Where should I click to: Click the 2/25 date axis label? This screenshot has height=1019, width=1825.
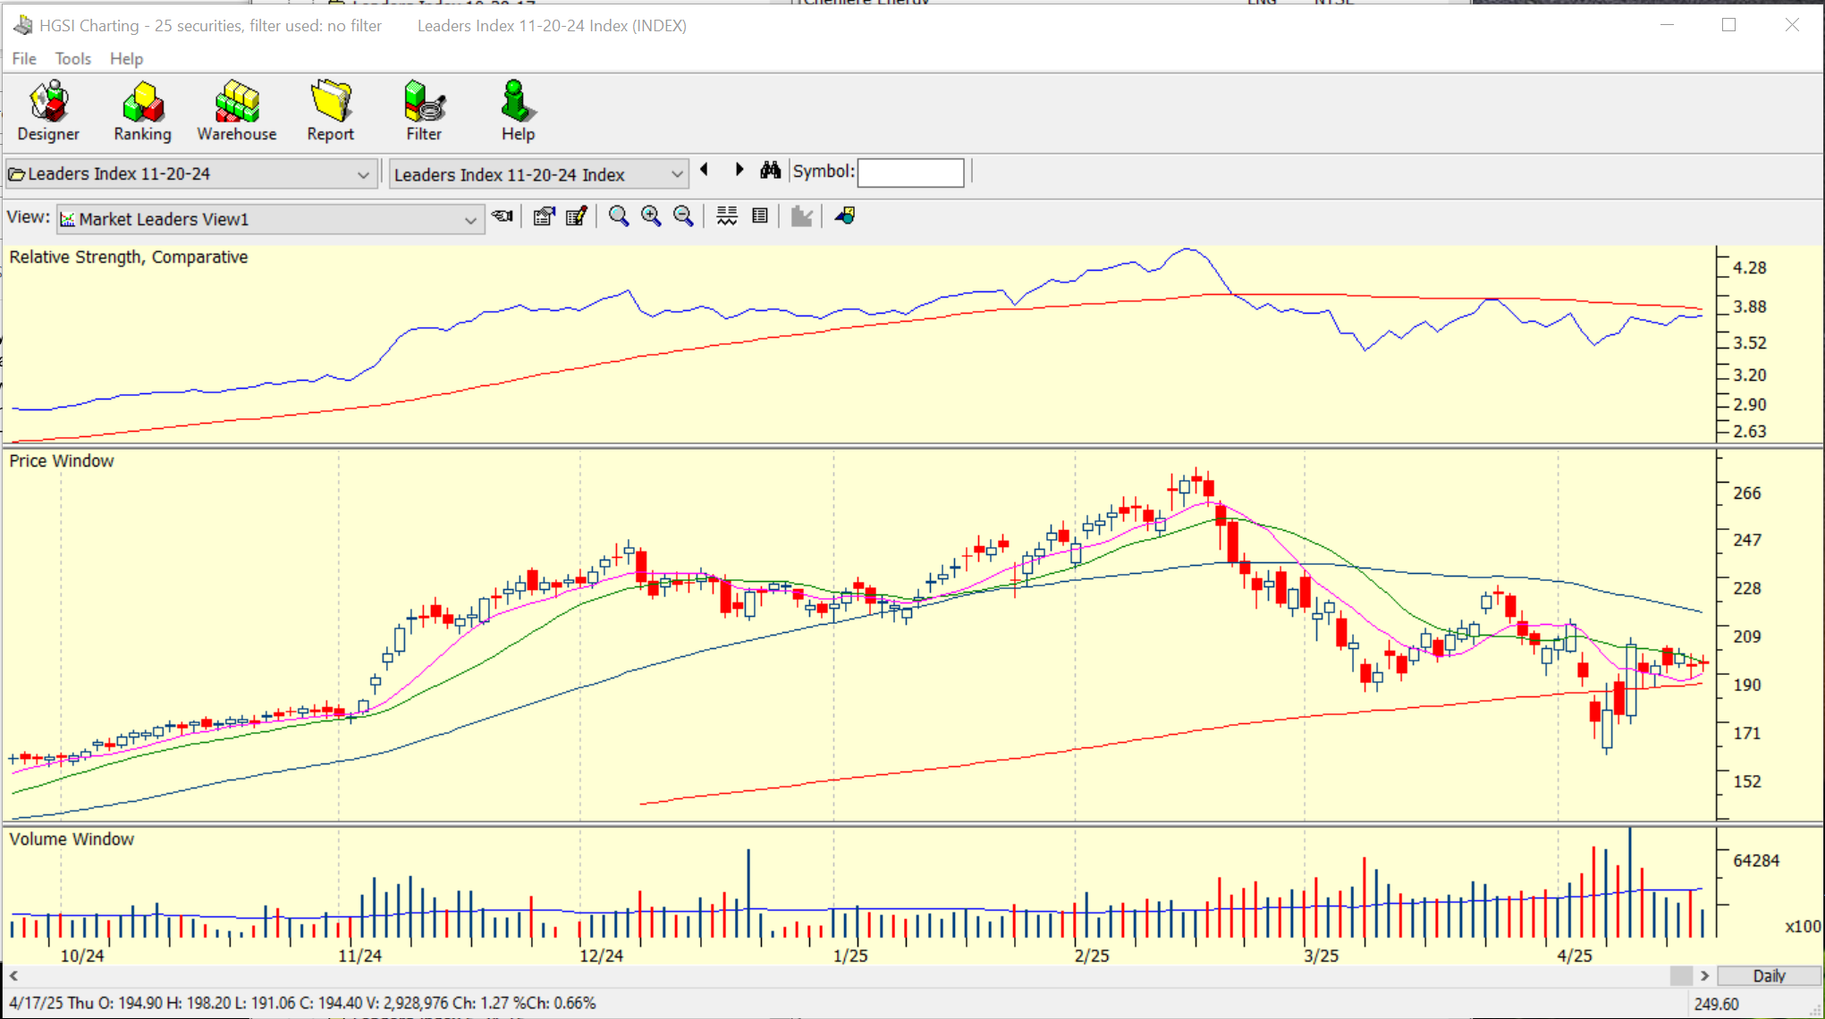coord(1092,956)
